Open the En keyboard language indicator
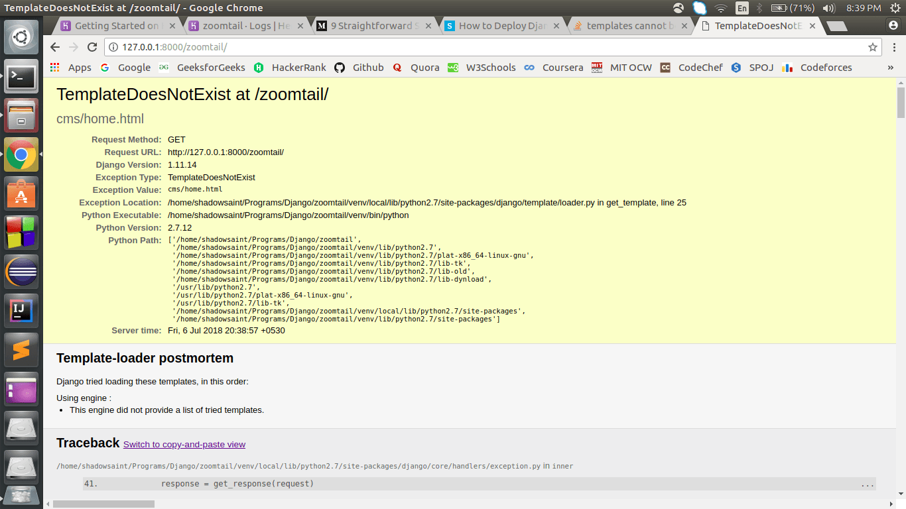 [x=742, y=8]
